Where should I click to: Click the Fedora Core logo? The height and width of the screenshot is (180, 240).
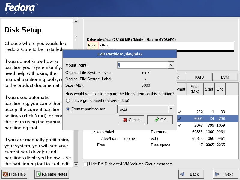tap(22, 9)
